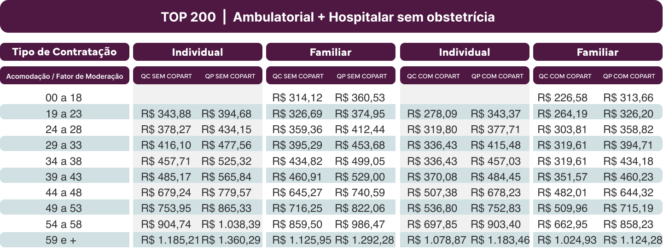
Task: Select the 00 a 18 age range row
Action: [64, 98]
